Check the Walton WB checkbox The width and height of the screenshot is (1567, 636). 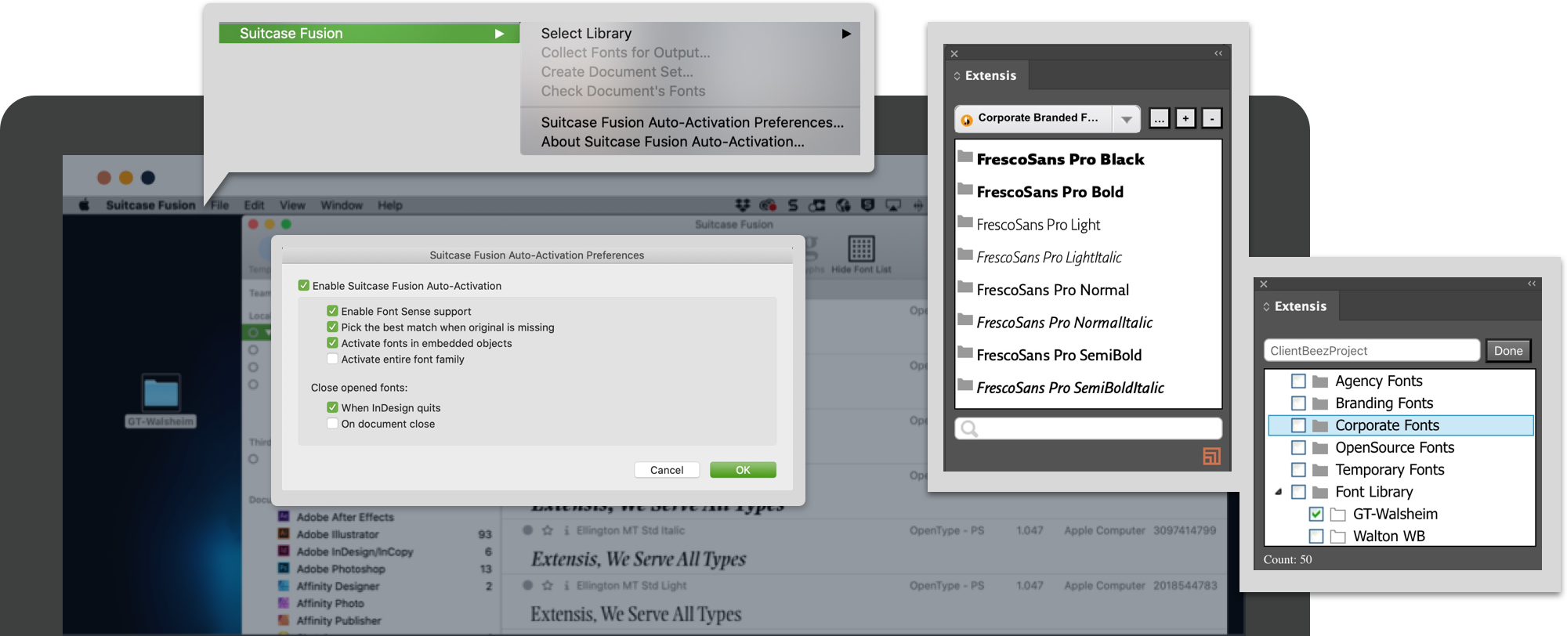click(1316, 537)
